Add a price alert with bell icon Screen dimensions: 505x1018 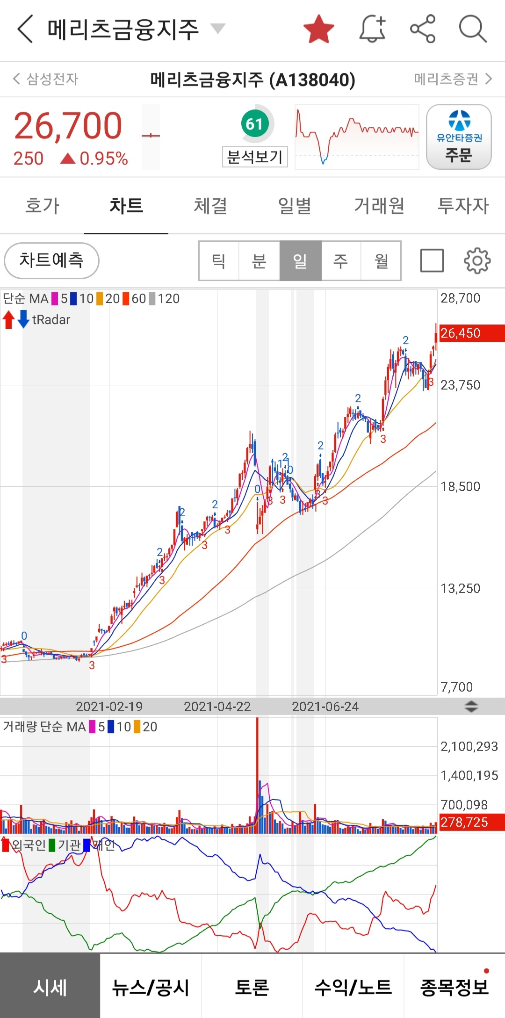coord(373,29)
